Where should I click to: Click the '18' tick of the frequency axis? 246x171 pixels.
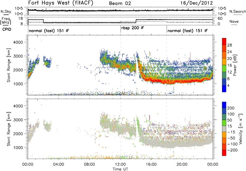coord(21,19)
